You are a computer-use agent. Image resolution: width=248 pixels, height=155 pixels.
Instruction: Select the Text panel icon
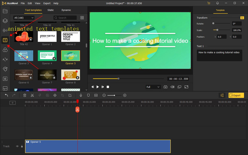[5, 40]
